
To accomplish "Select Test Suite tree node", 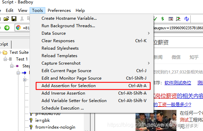I will [19, 52].
